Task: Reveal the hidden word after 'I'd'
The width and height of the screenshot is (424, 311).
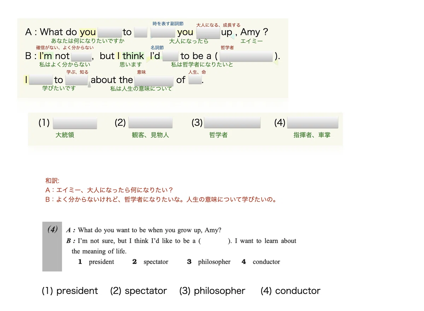Action: pyautogui.click(x=170, y=56)
